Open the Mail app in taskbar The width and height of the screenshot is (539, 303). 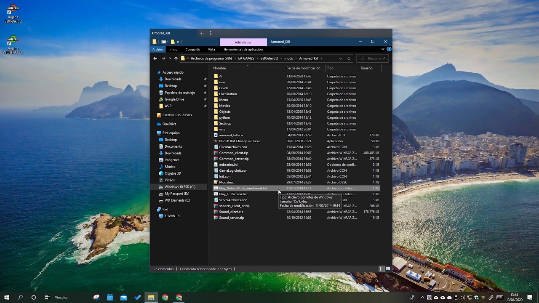pos(124,297)
